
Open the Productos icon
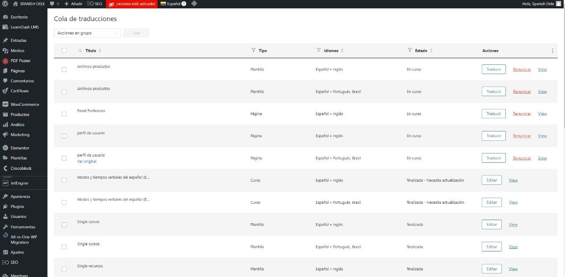point(5,115)
